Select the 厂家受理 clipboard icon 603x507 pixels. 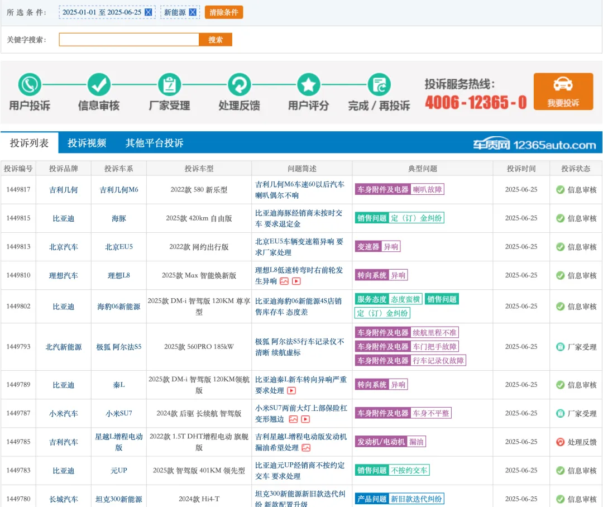pyautogui.click(x=169, y=85)
